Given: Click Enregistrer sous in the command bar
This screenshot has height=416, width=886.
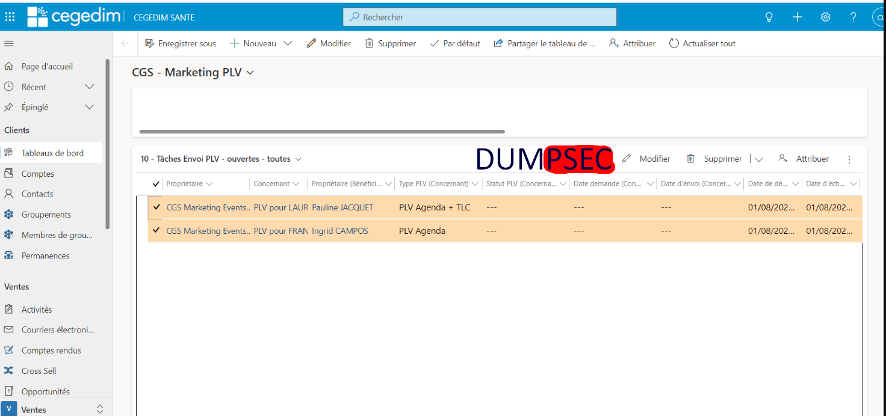Looking at the screenshot, I should [x=180, y=43].
